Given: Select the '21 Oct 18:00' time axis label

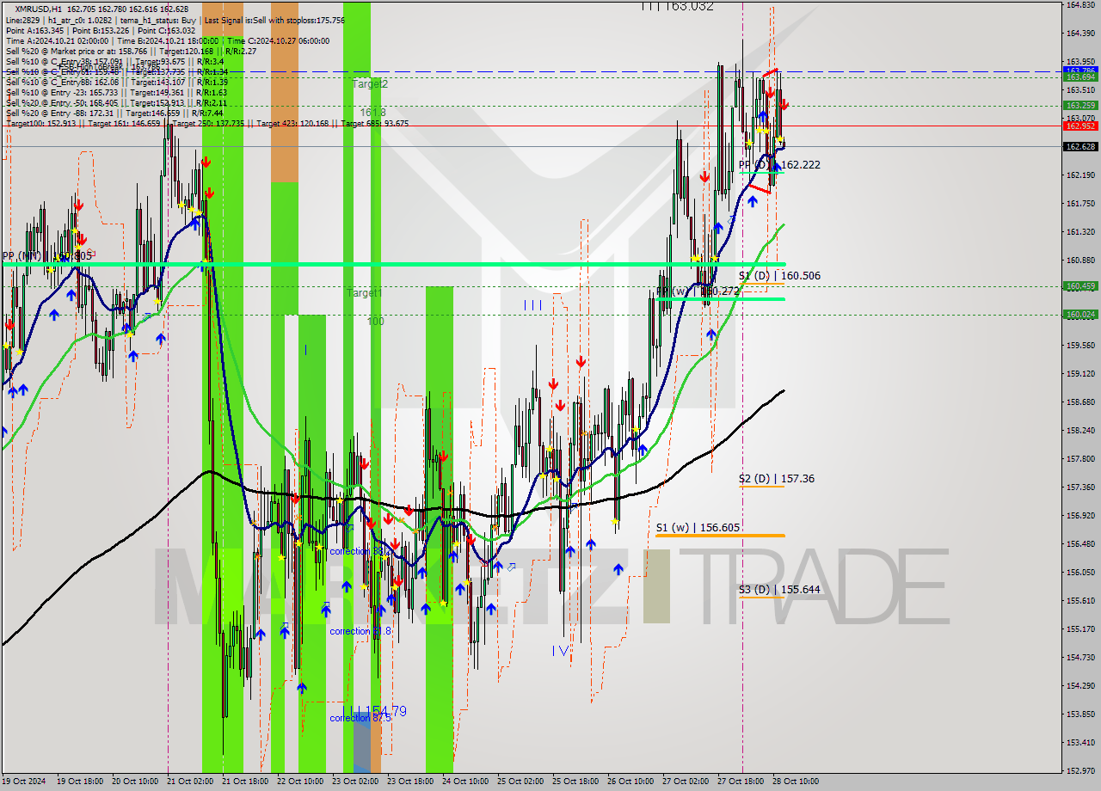Looking at the screenshot, I should point(245,782).
